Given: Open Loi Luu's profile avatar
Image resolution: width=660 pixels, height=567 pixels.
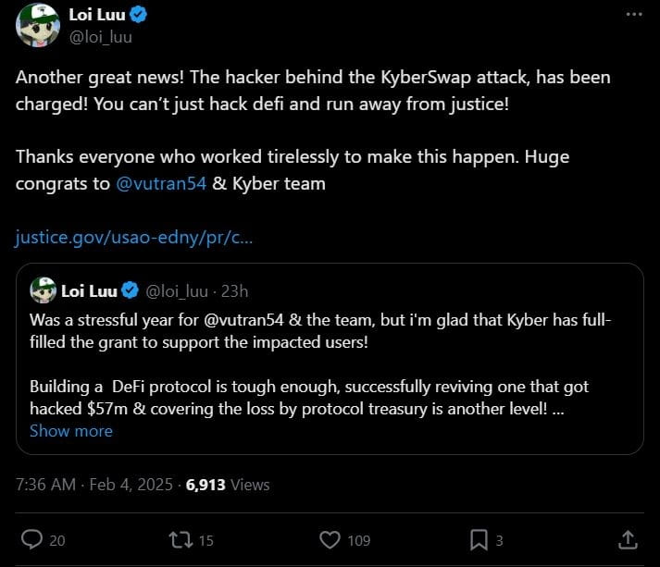Looking at the screenshot, I should pyautogui.click(x=38, y=25).
